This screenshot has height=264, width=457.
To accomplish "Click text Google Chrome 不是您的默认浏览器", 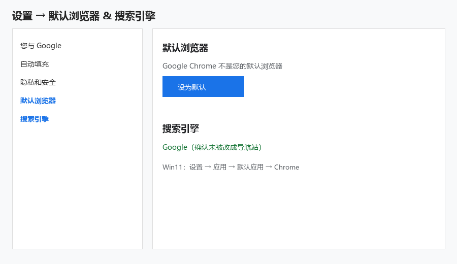I will (222, 66).
